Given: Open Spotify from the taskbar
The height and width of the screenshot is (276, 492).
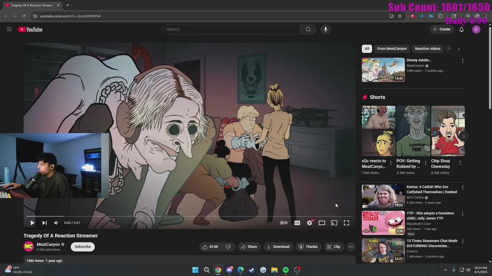Looking at the screenshot, I should tap(286, 270).
